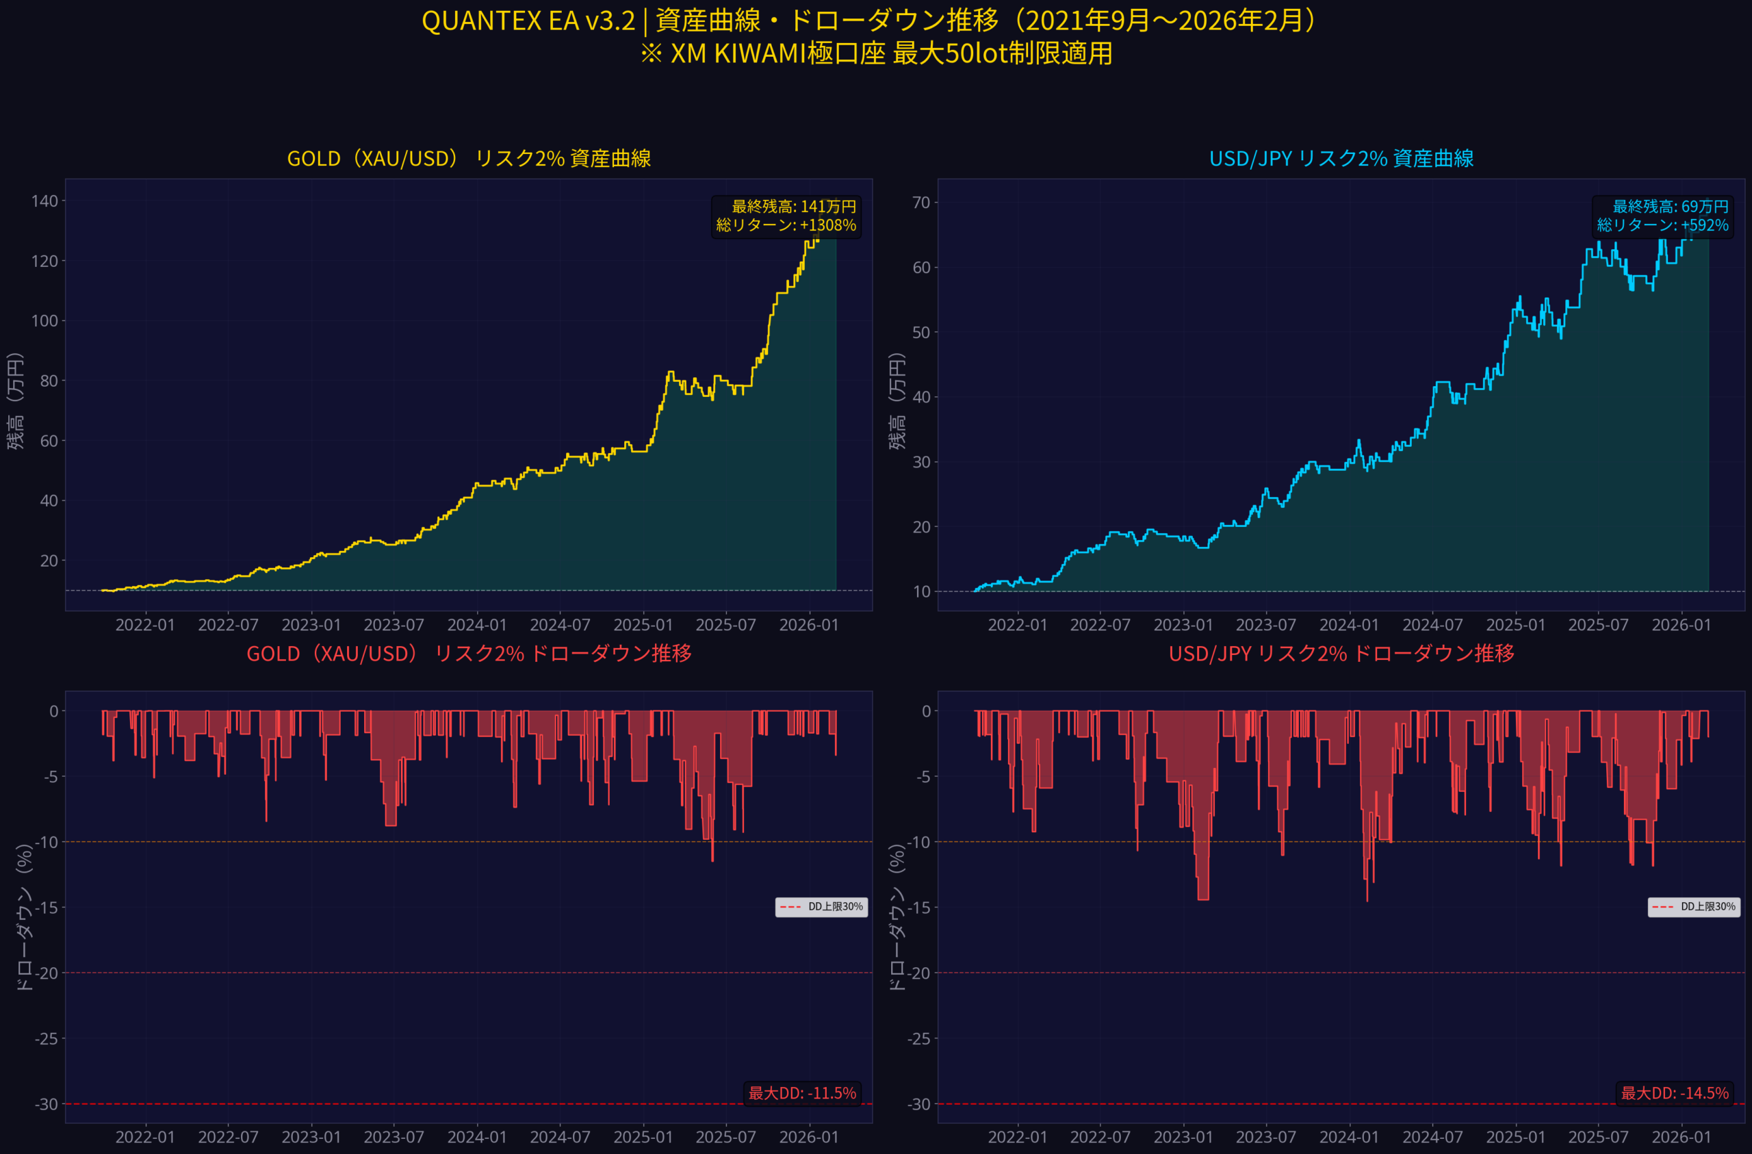Viewport: 1752px width, 1154px height.
Task: Click the 最大DD: -14.5% label
Action: (x=1674, y=1093)
